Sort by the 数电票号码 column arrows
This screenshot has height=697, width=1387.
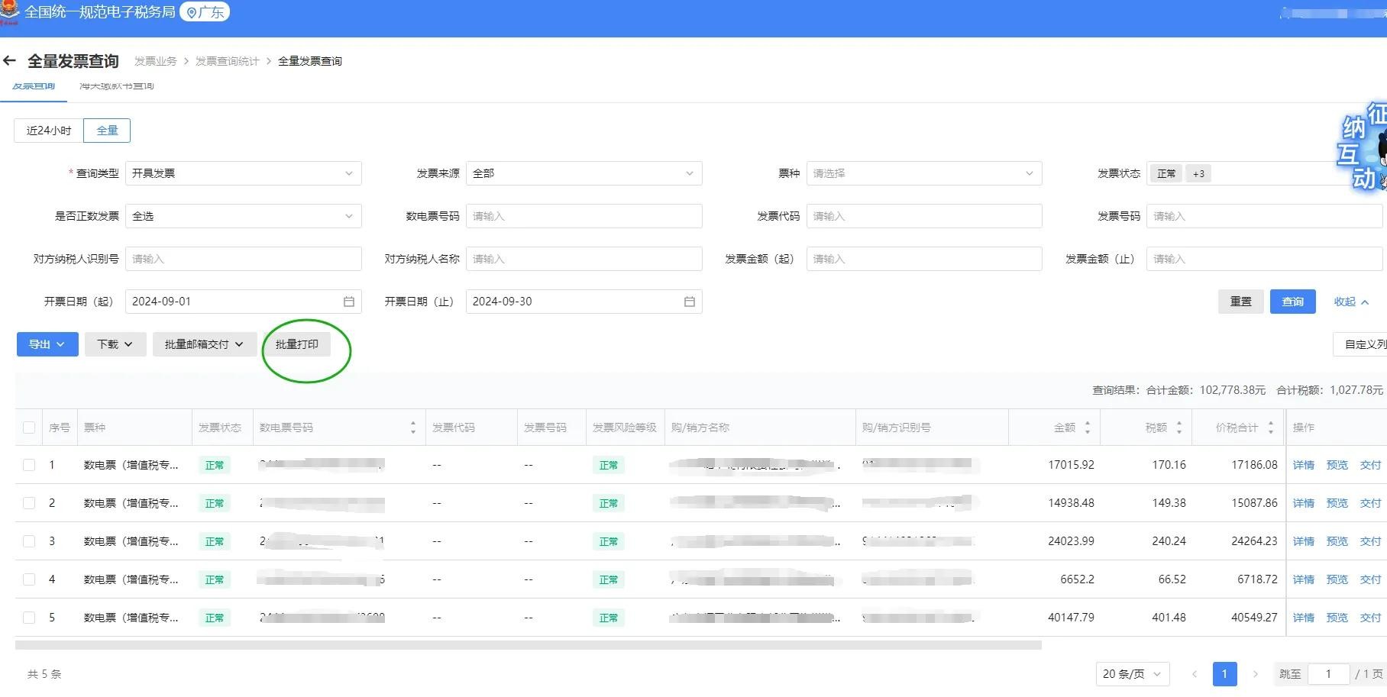point(413,428)
